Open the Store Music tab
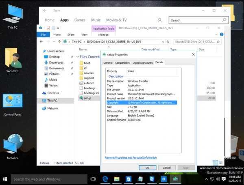The image size is (244, 185). [96, 20]
